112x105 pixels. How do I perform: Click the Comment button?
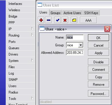[99, 69]
